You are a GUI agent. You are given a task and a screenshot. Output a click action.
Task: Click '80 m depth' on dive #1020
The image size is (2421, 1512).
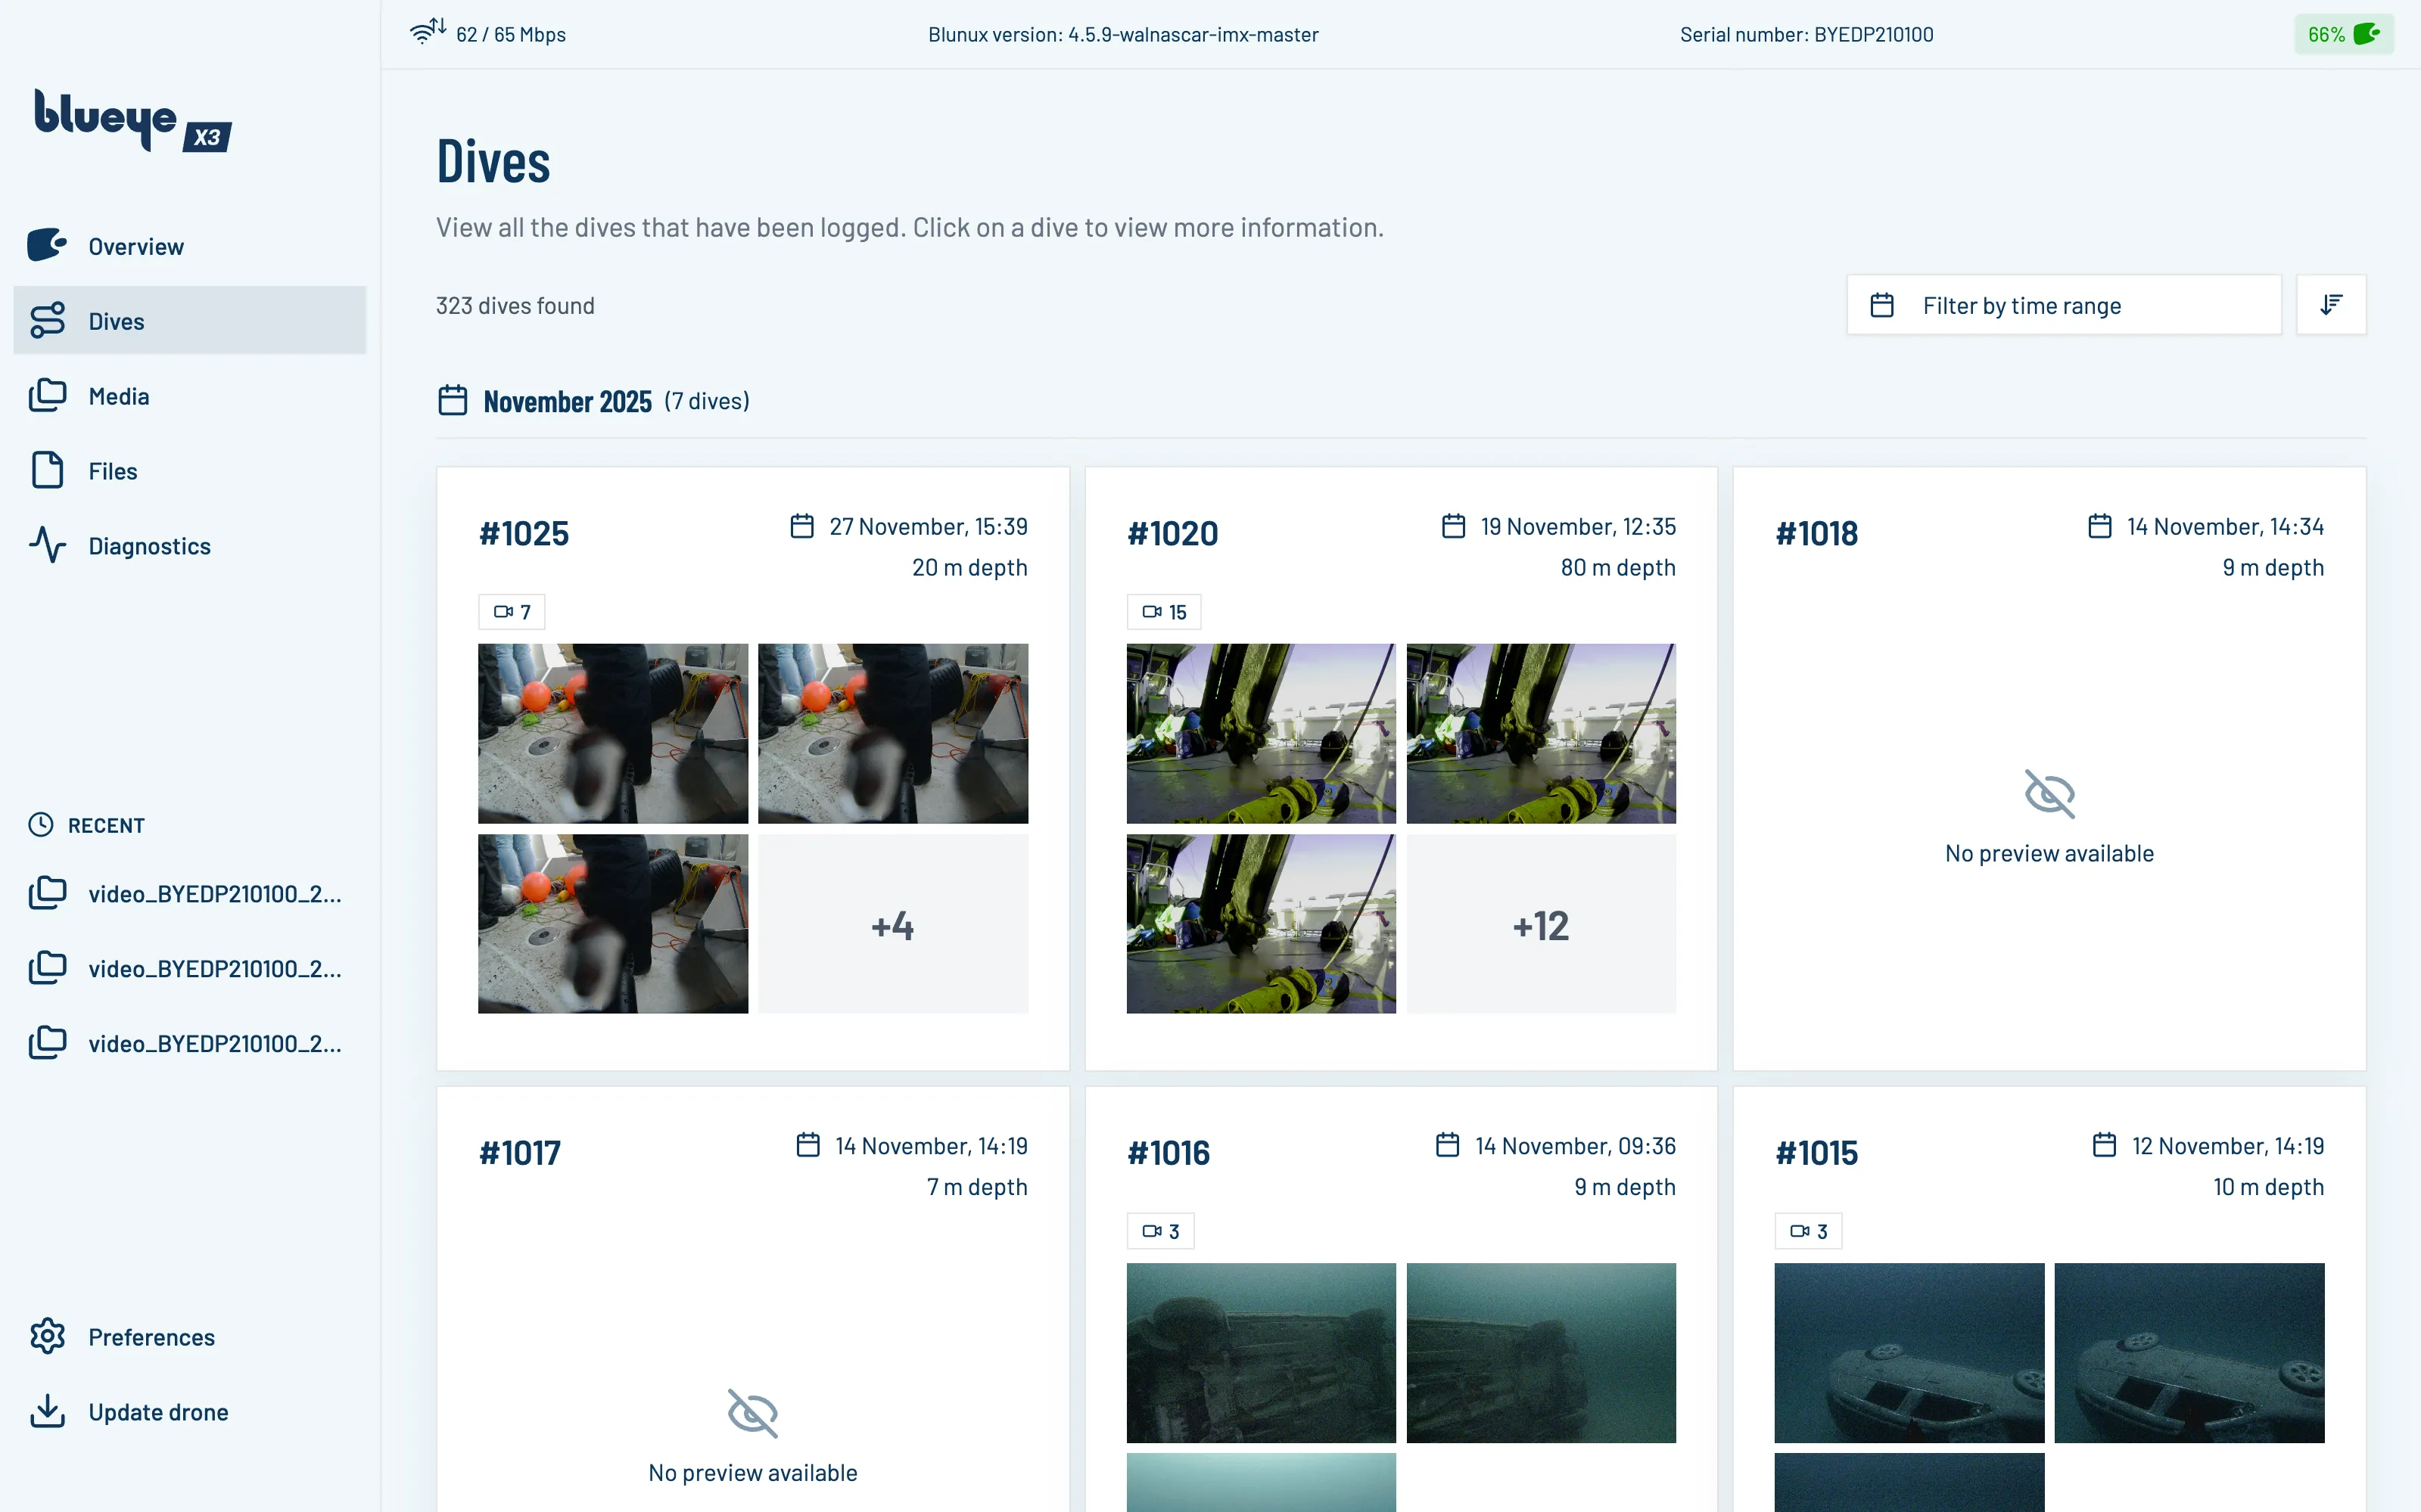click(1618, 567)
